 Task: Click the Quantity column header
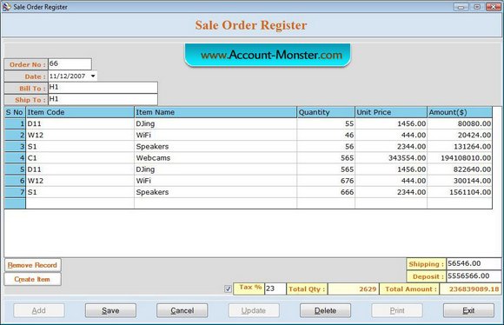pos(326,112)
